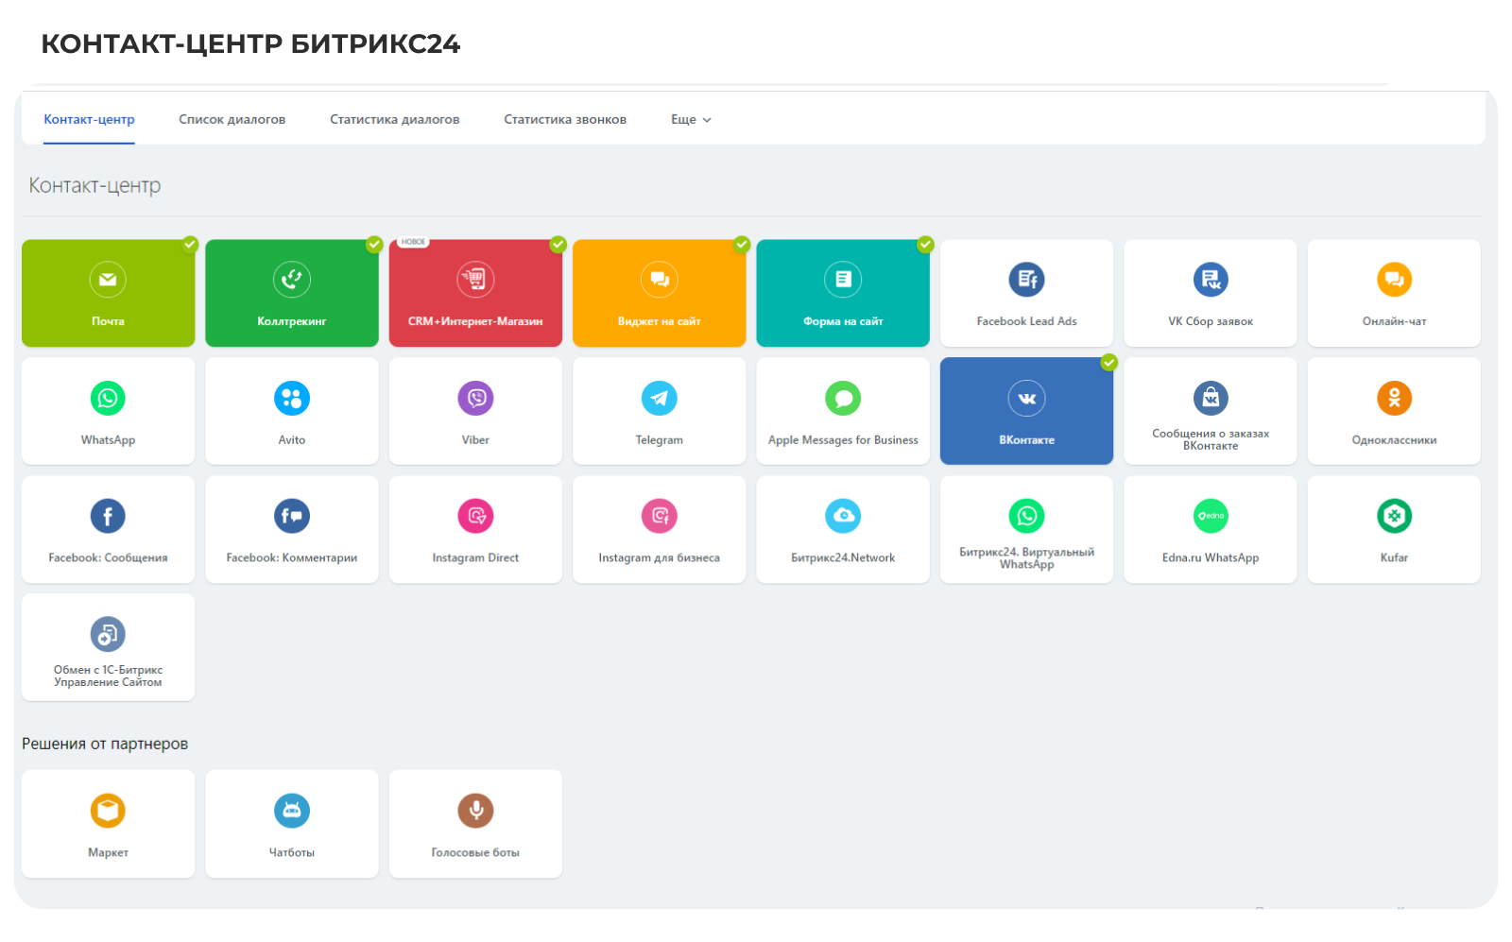The image size is (1512, 942).
Task: Connect the Telegram channel icon
Action: [x=660, y=398]
